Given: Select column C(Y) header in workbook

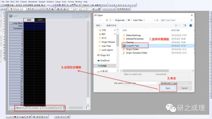Looking at the screenshot, I should pyautogui.click(x=40, y=20).
